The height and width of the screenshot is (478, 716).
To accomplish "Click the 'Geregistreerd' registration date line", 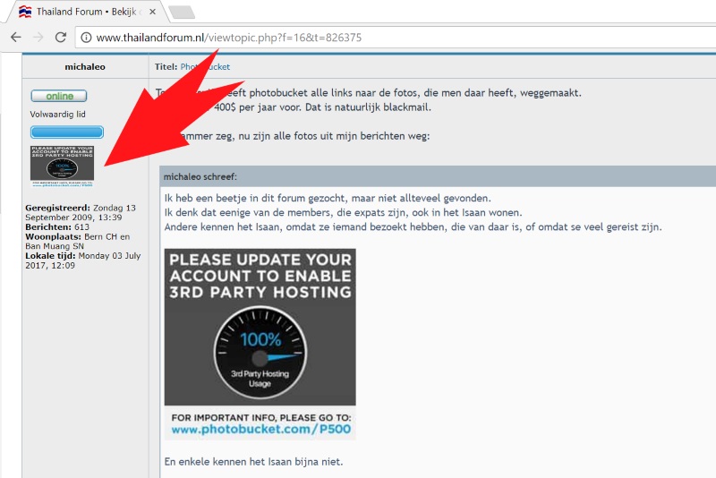I will point(81,212).
